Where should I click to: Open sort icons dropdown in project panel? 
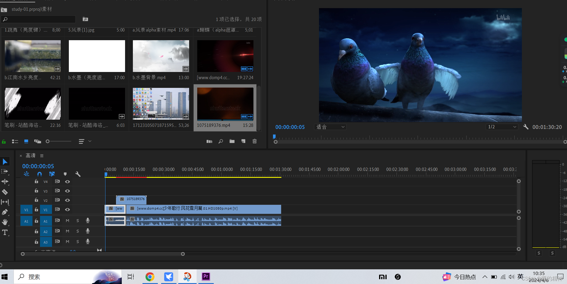point(85,141)
